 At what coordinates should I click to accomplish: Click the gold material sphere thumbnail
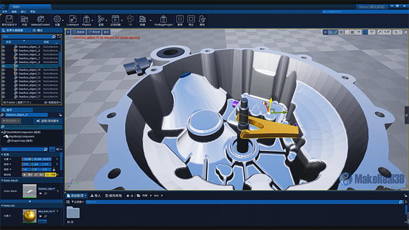tap(29, 216)
